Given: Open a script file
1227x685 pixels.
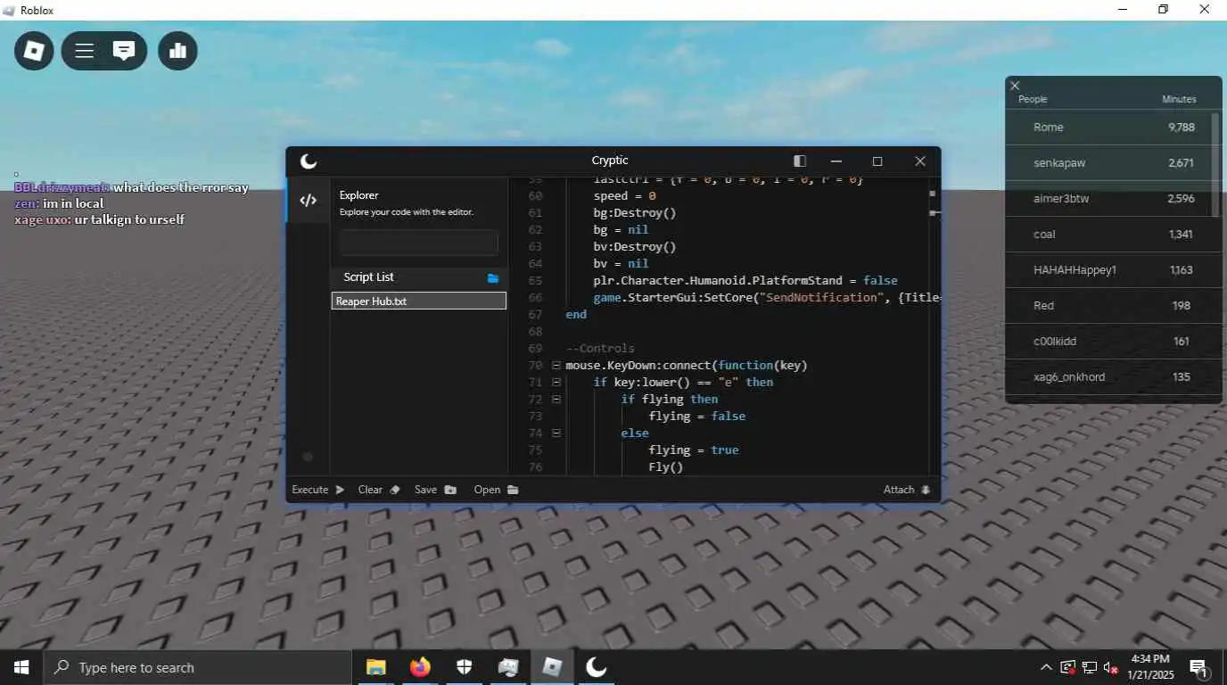Looking at the screenshot, I should (x=497, y=490).
